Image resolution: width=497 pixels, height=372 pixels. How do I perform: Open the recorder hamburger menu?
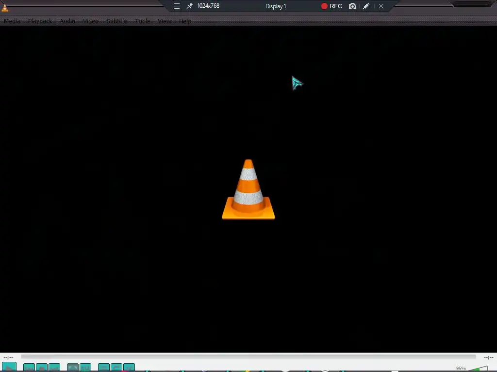(x=177, y=6)
